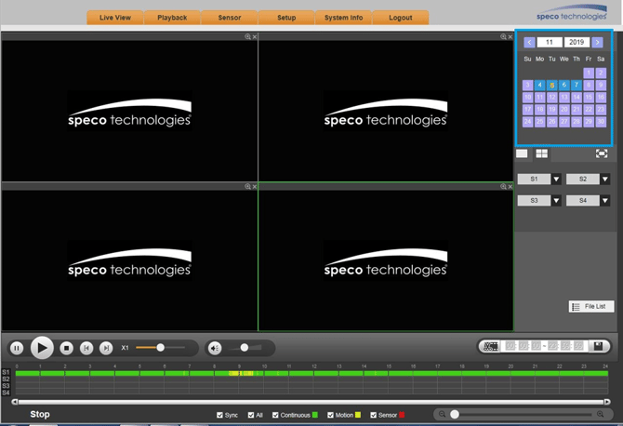Click the Speco Technologies logo

point(571,13)
